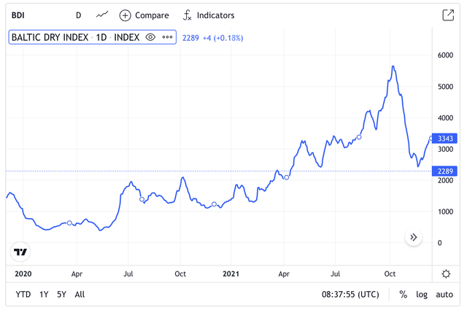Viewport: 467px width, 310px height.
Task: Select the YTD time range
Action: coord(23,295)
